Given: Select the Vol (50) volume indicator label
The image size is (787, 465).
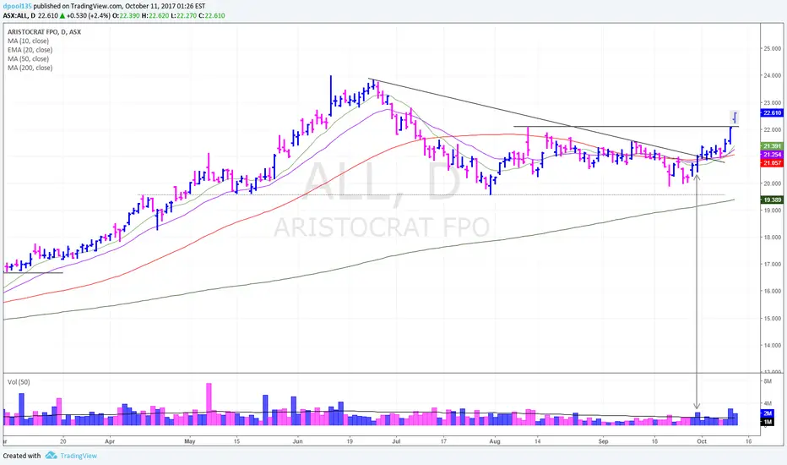Looking at the screenshot, I should (x=19, y=382).
